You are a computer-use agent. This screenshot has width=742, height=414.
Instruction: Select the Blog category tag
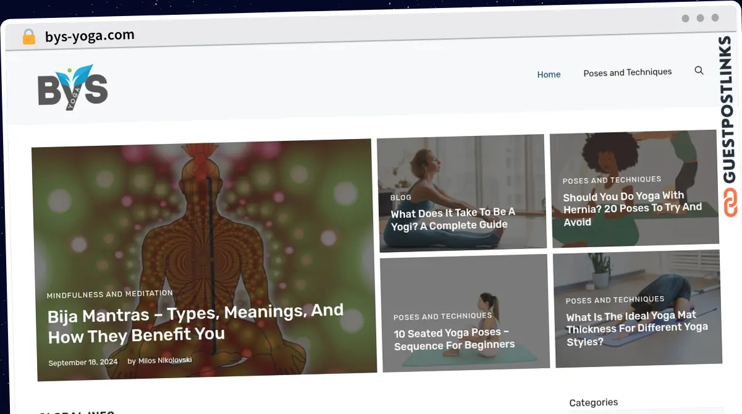(401, 198)
